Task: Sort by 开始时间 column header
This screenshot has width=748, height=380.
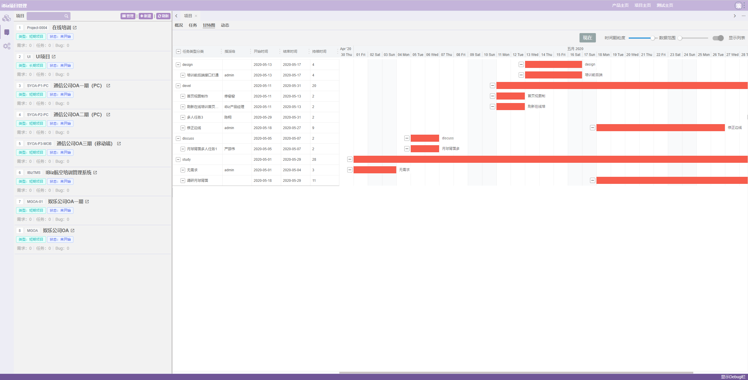Action: [x=261, y=52]
